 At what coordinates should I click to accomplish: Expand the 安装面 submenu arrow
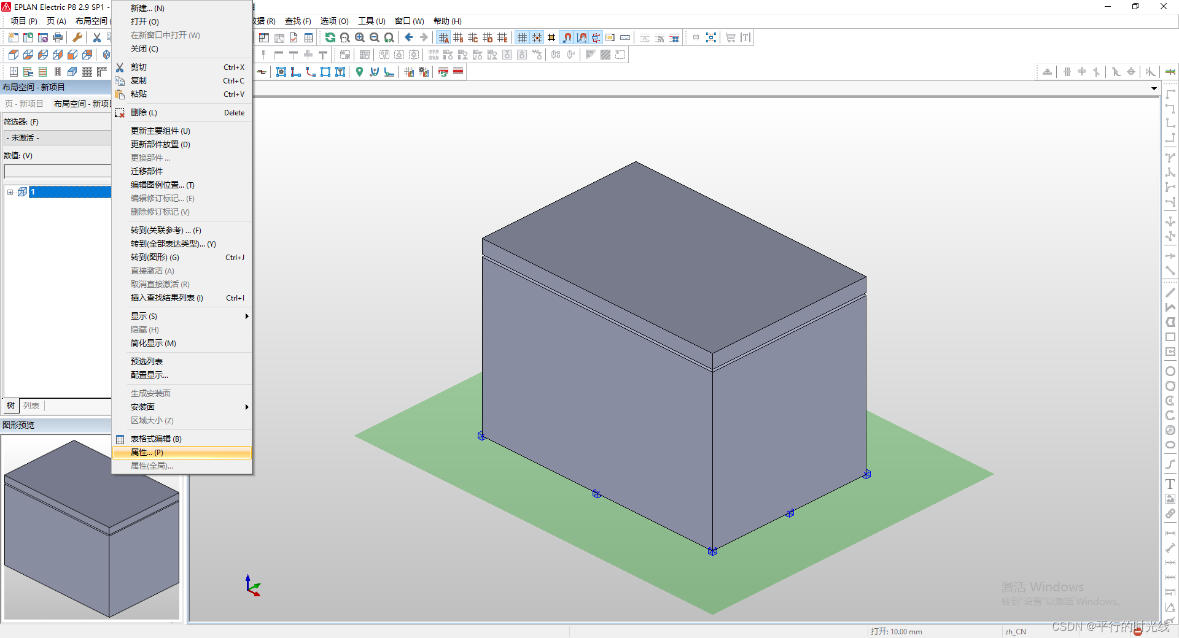point(247,407)
